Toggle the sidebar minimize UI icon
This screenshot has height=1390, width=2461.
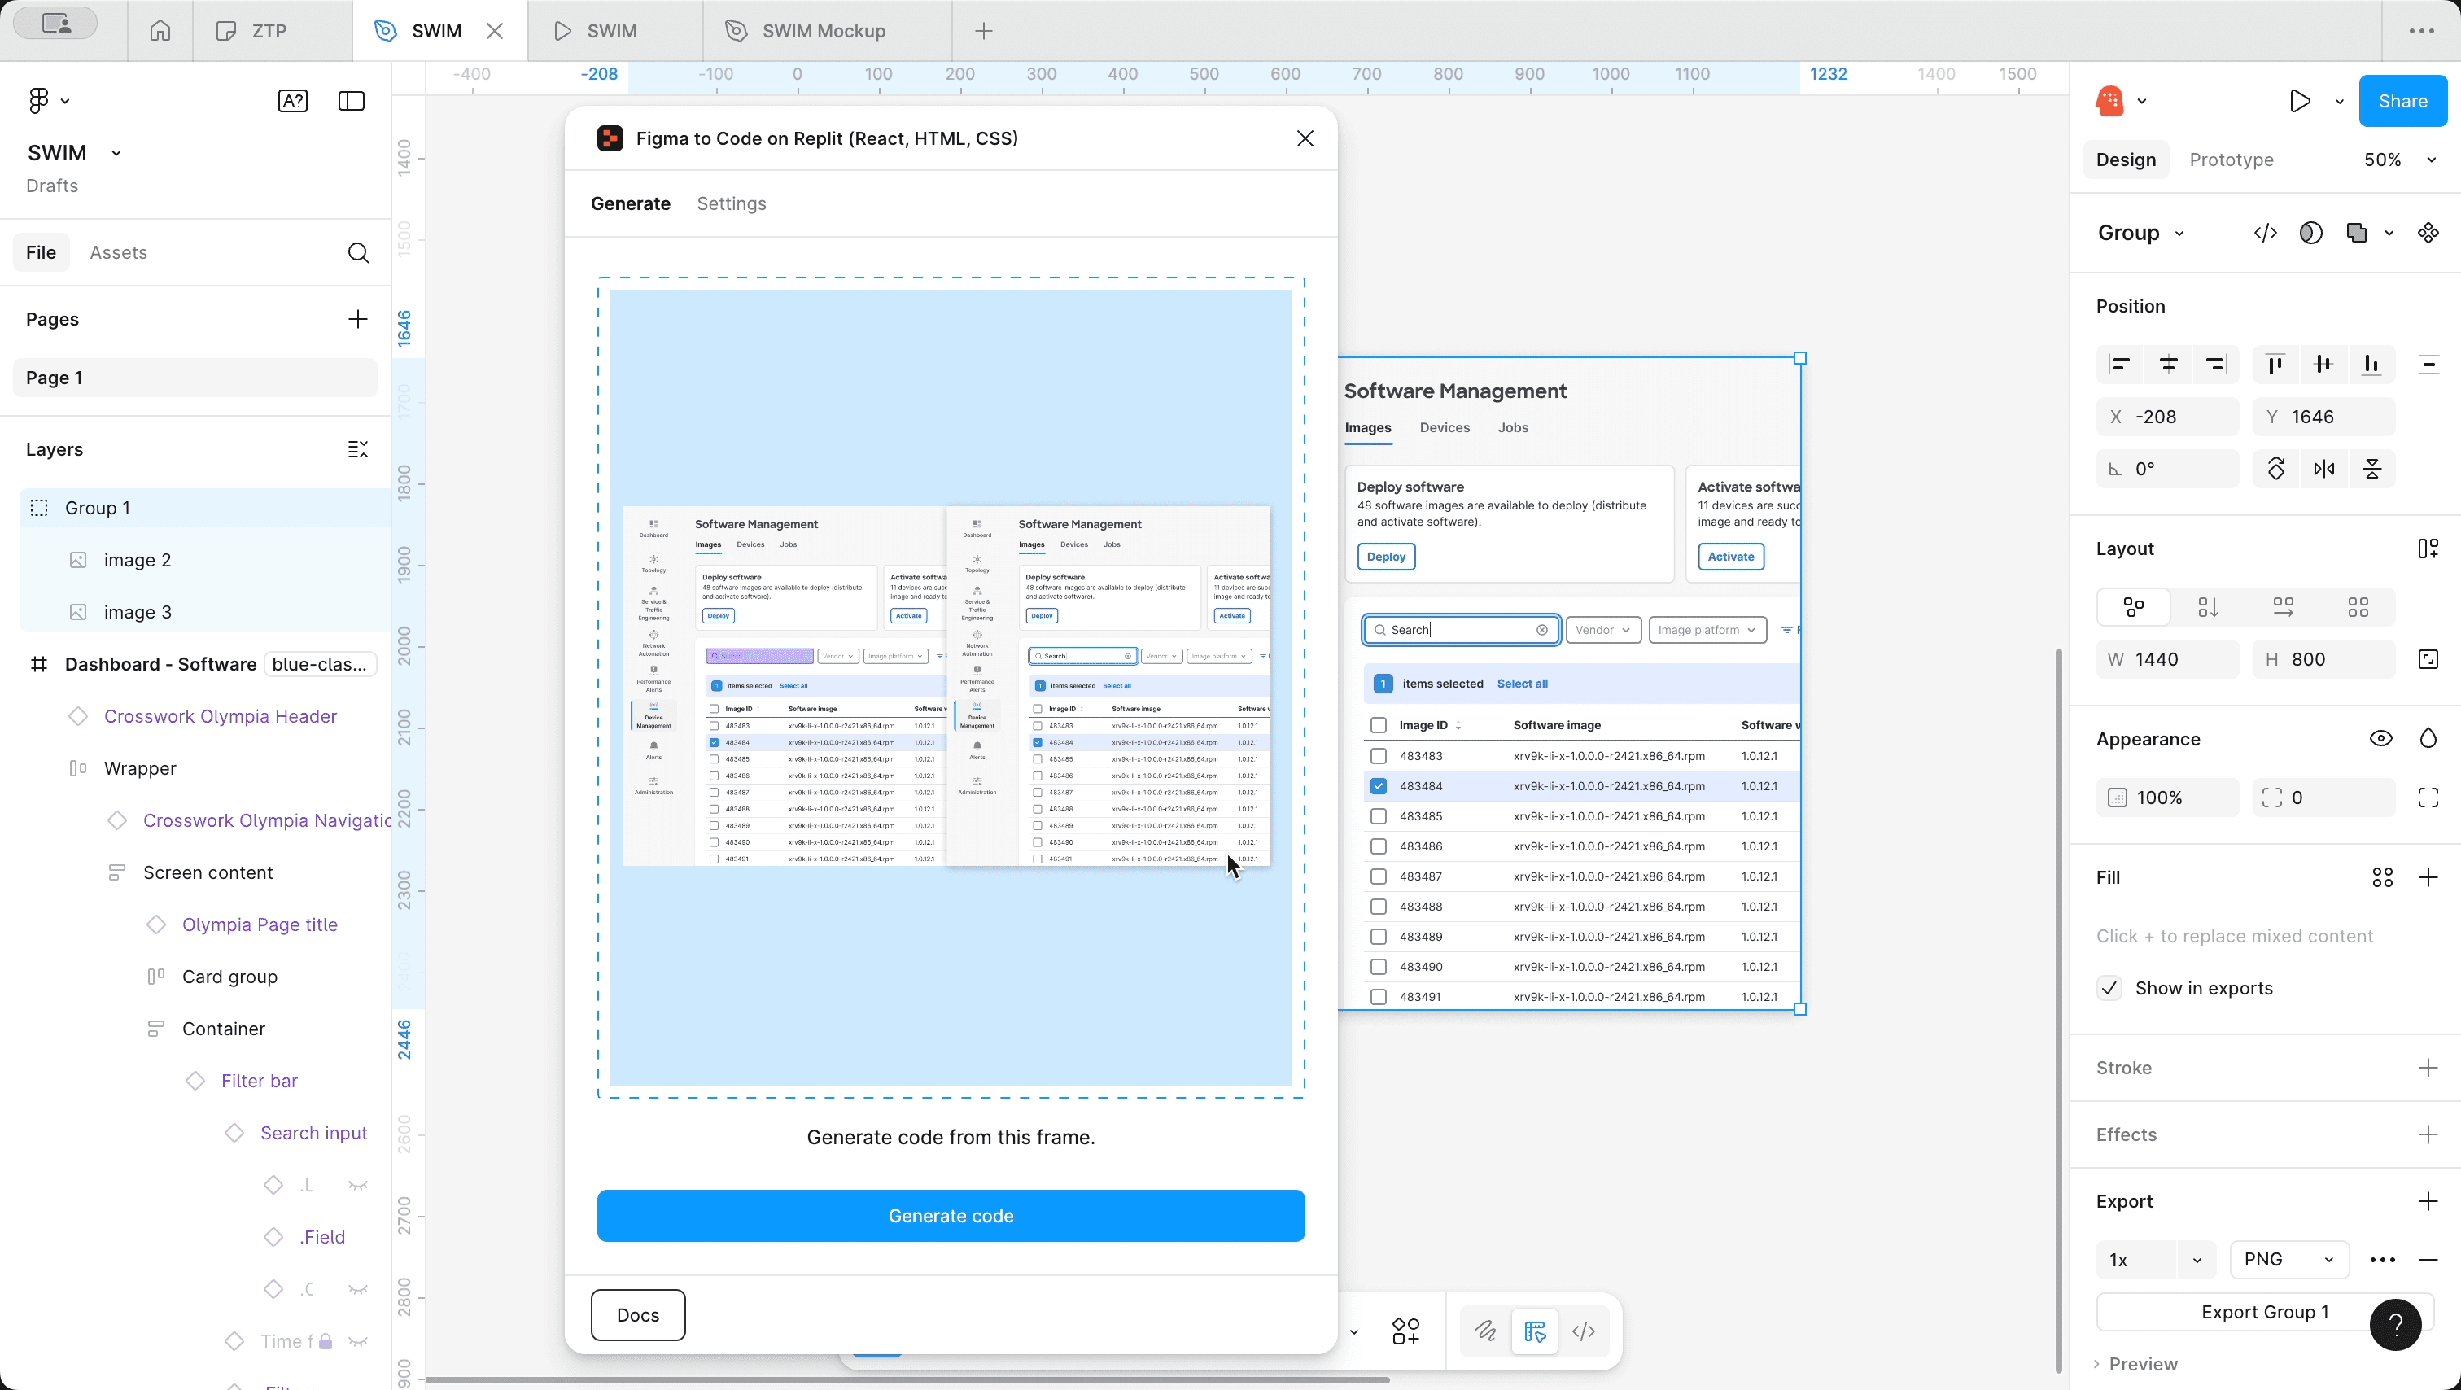click(x=352, y=101)
